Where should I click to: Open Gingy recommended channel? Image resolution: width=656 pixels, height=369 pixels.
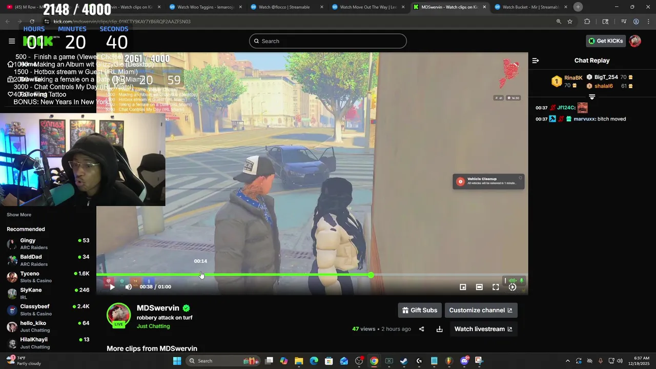48,244
